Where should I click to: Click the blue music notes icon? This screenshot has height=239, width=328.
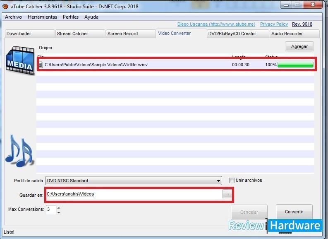point(19,151)
